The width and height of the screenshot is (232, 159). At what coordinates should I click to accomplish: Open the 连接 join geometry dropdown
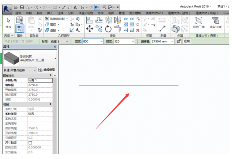58,30
